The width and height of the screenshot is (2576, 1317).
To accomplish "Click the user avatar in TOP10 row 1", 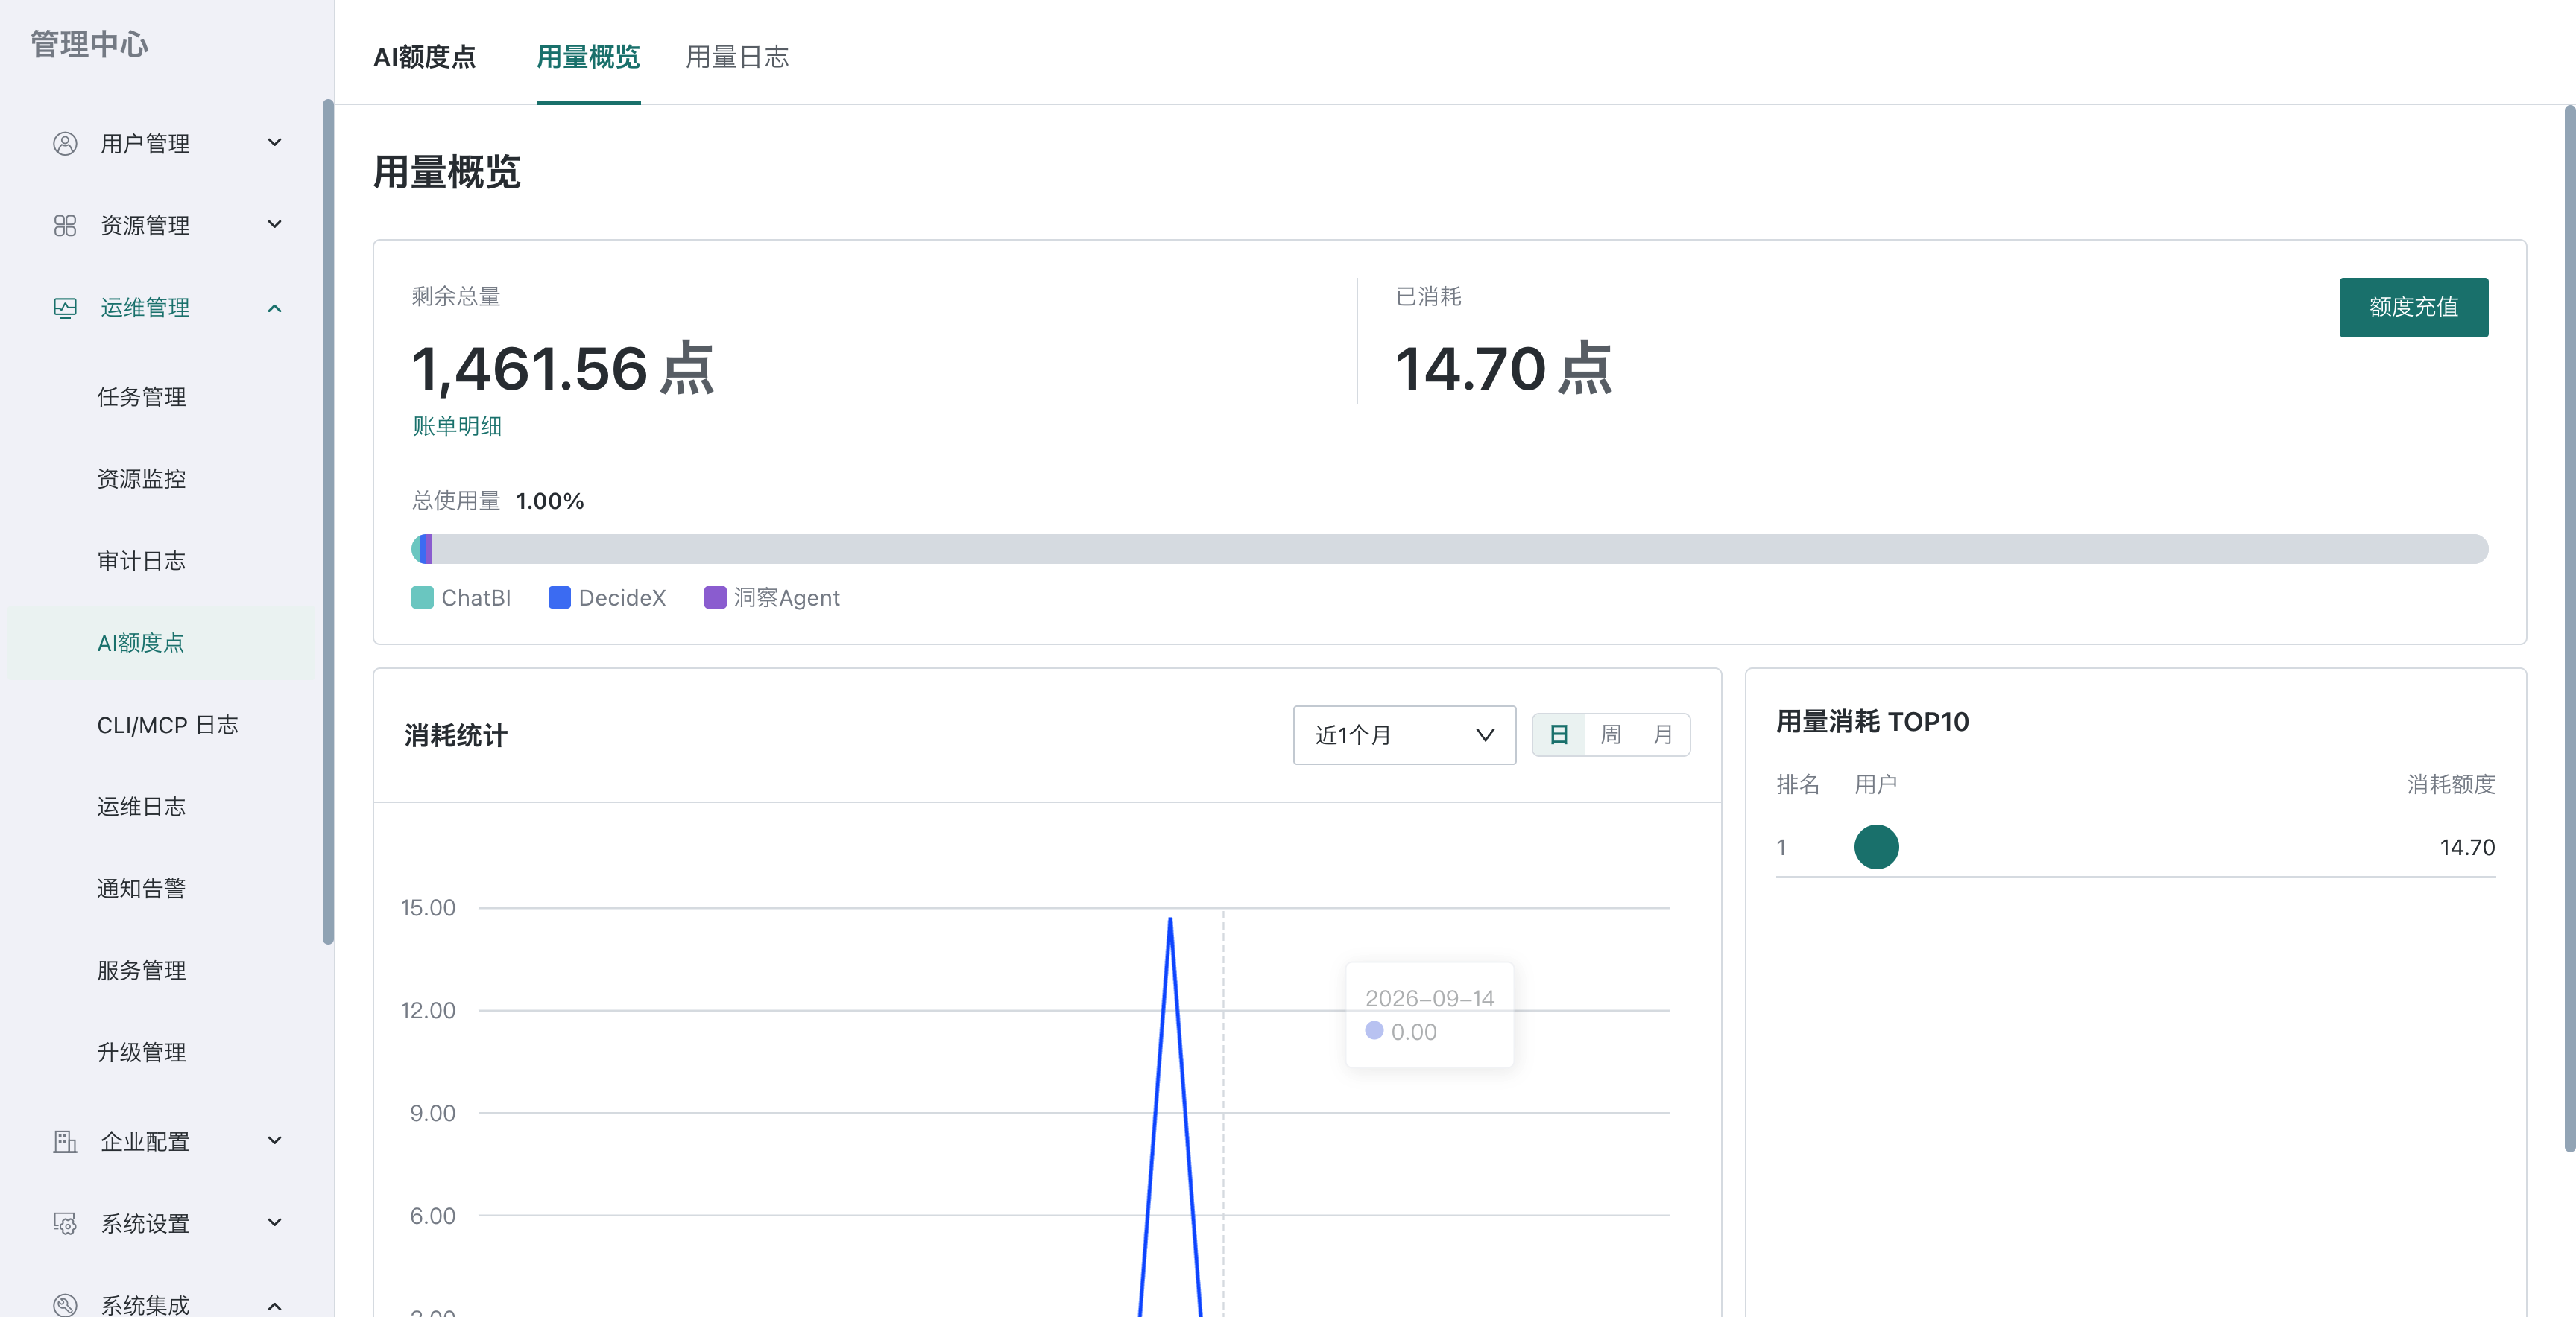I will click(x=1876, y=846).
